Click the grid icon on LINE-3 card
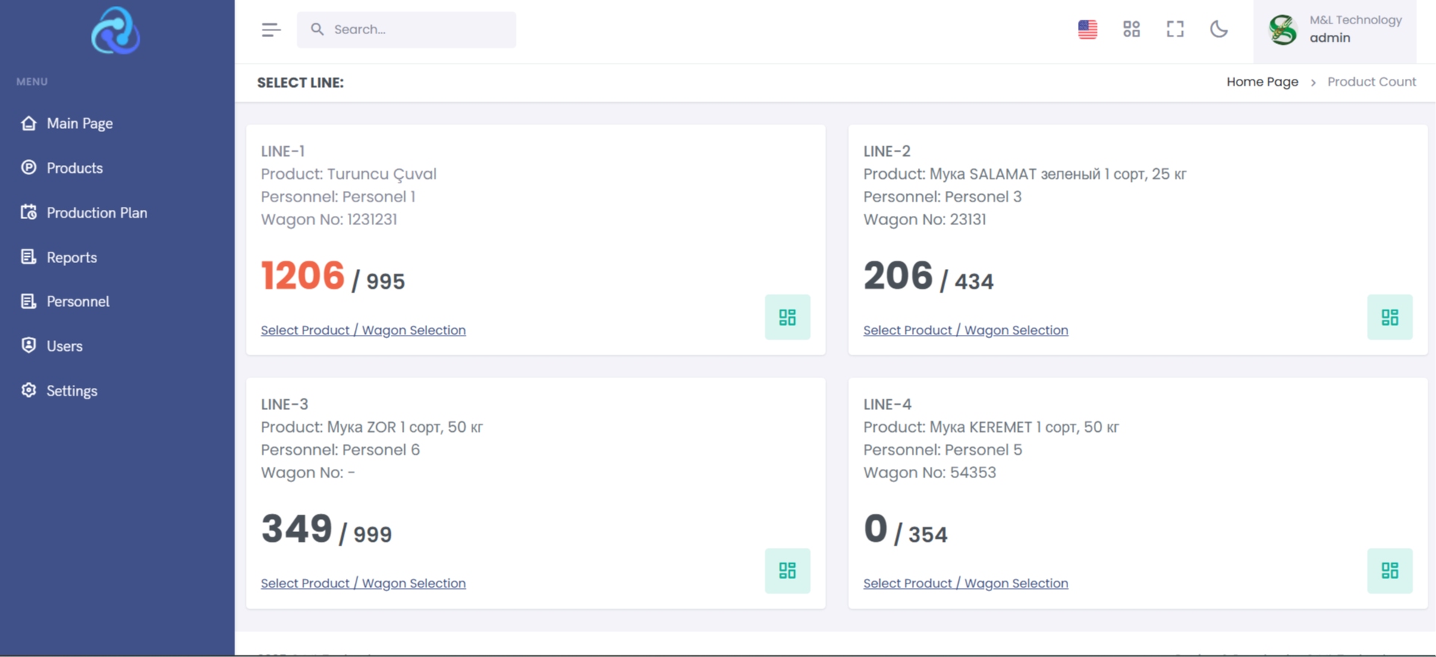Image resolution: width=1436 pixels, height=657 pixels. point(787,570)
